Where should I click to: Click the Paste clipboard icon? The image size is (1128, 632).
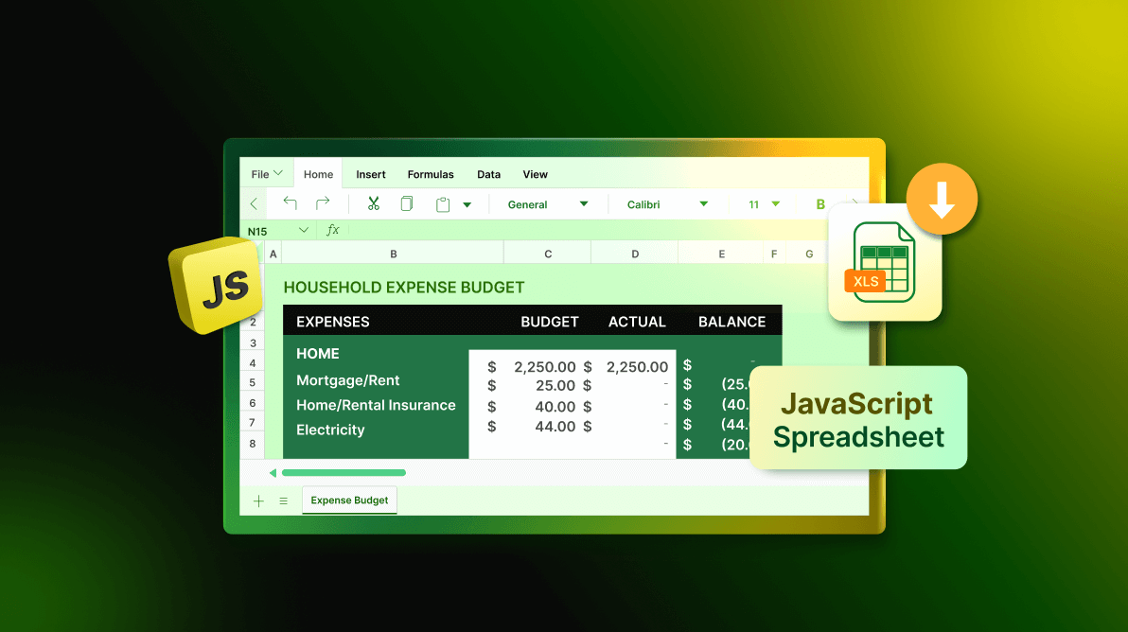[442, 204]
